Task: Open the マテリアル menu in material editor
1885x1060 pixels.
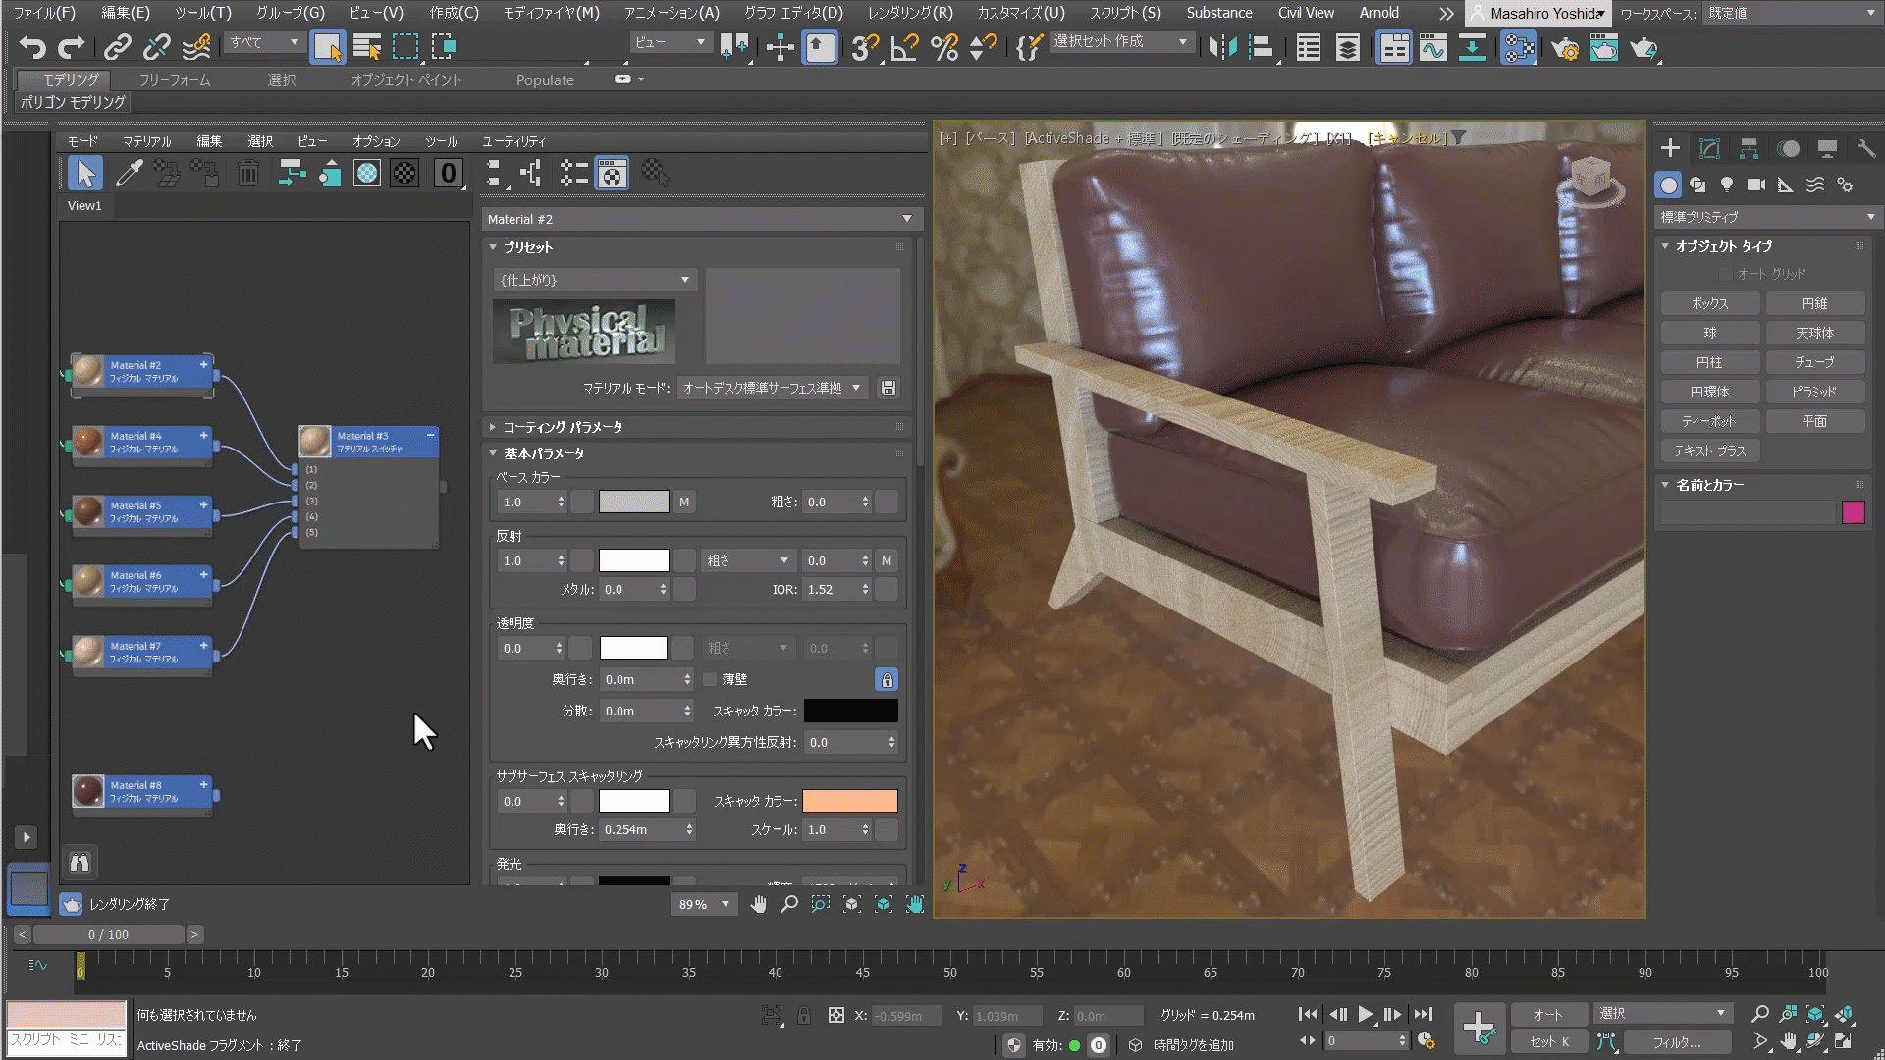Action: (146, 141)
